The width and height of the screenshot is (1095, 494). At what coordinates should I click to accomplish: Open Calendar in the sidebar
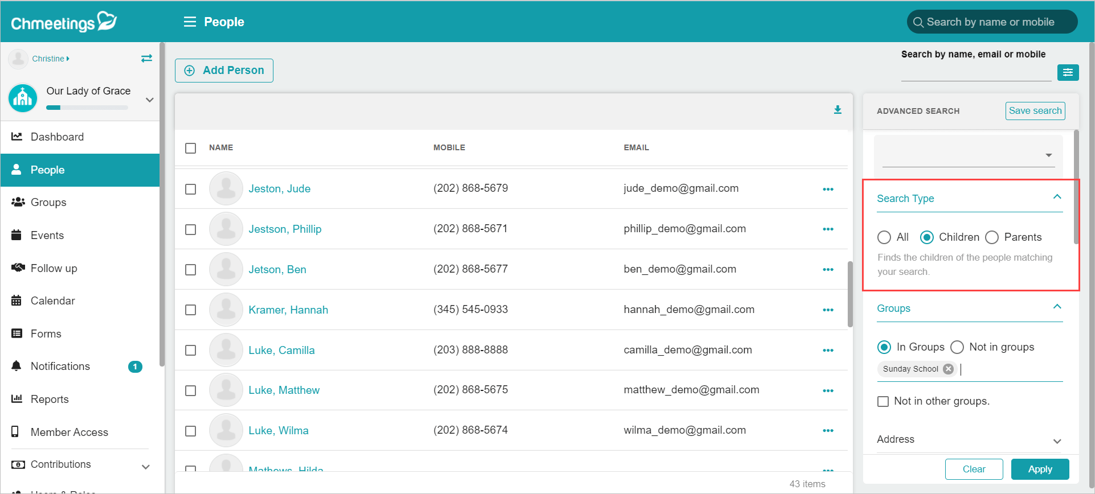80,301
